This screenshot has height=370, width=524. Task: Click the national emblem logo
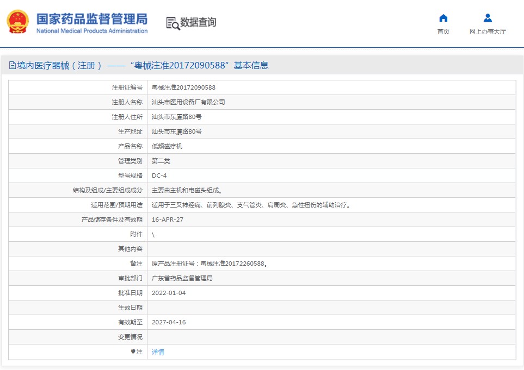click(x=18, y=22)
